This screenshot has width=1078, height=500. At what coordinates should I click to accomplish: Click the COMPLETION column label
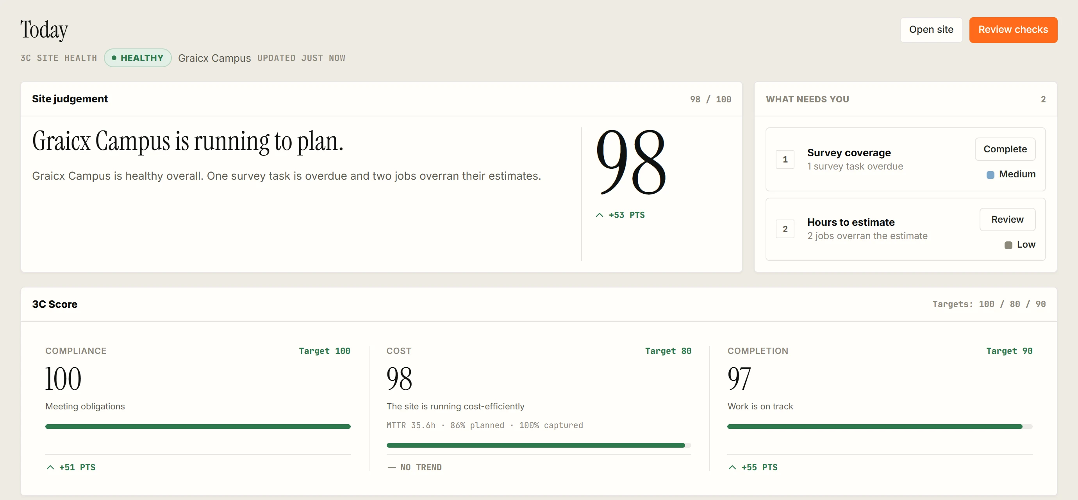click(x=757, y=351)
